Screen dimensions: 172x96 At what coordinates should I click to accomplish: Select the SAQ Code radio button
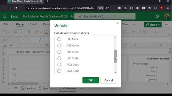[59, 71]
